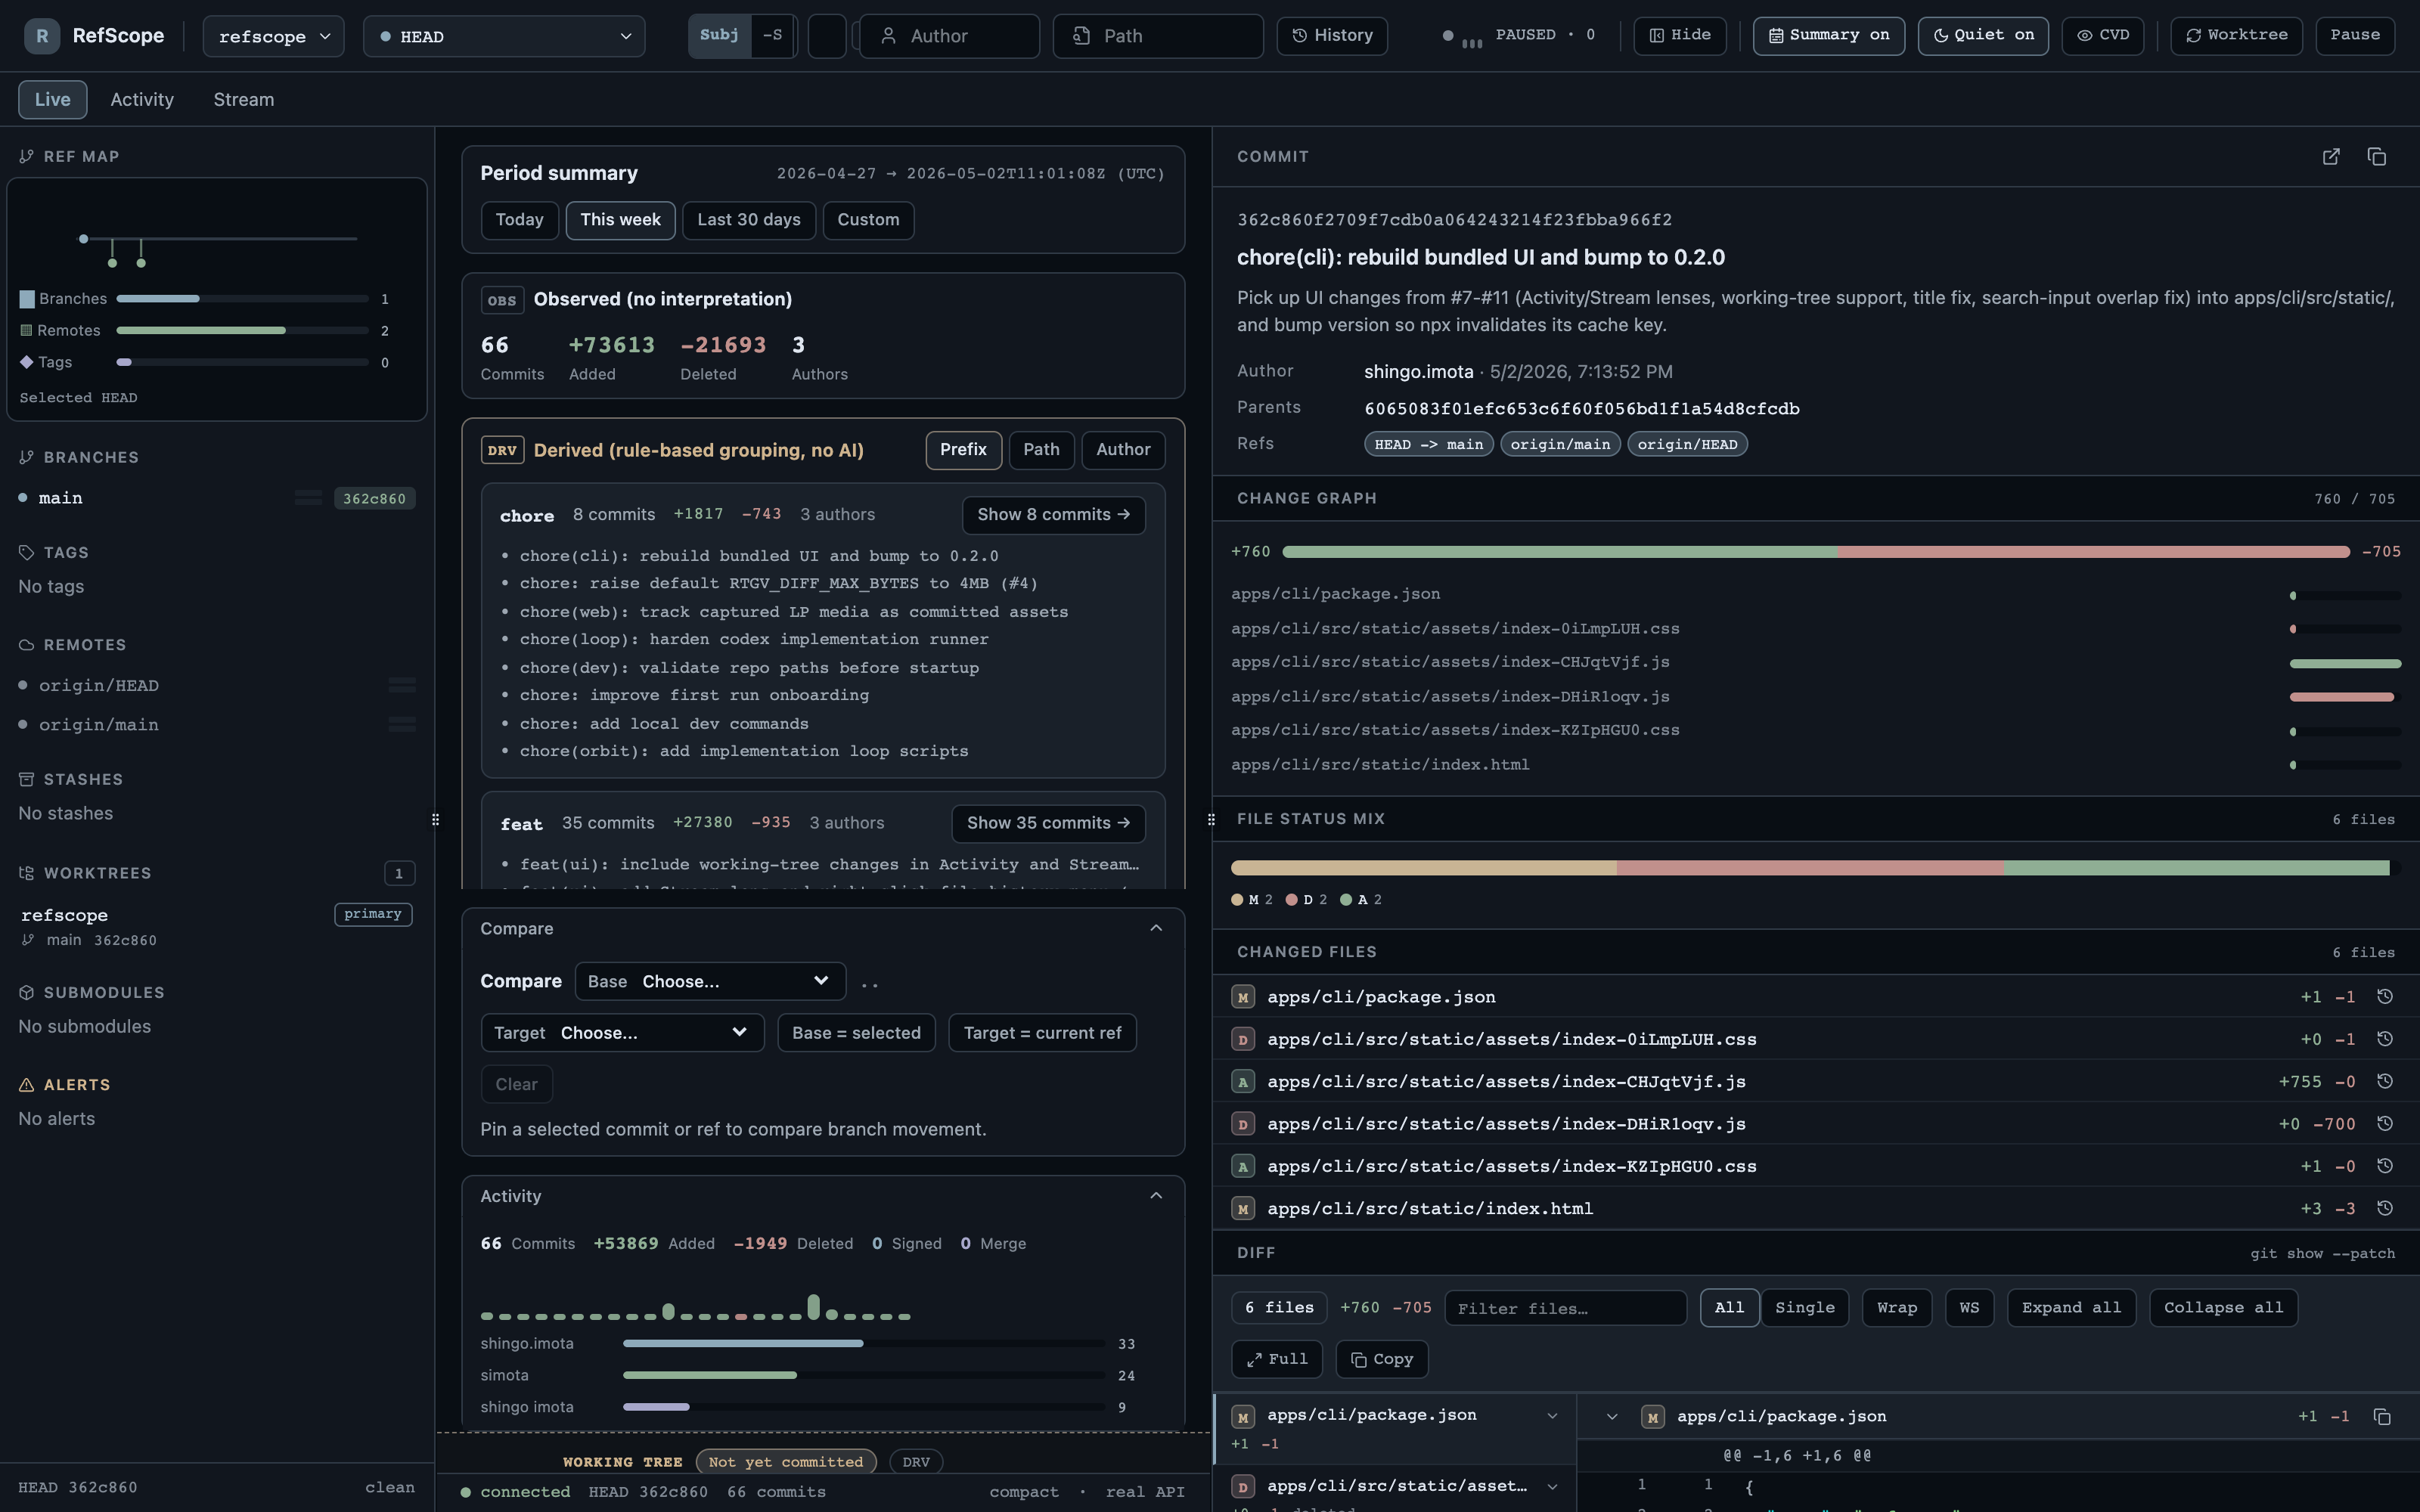Click the Remotes cloud icon

pyautogui.click(x=27, y=645)
